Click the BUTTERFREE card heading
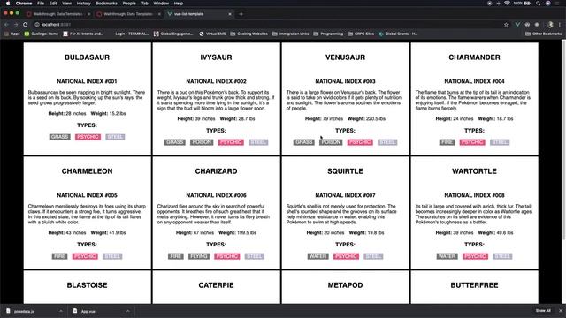The image size is (566, 318). point(474,285)
